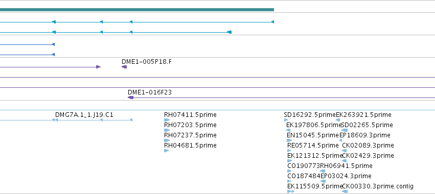Select the RE05714.5prime arrow glyph

[289, 151]
